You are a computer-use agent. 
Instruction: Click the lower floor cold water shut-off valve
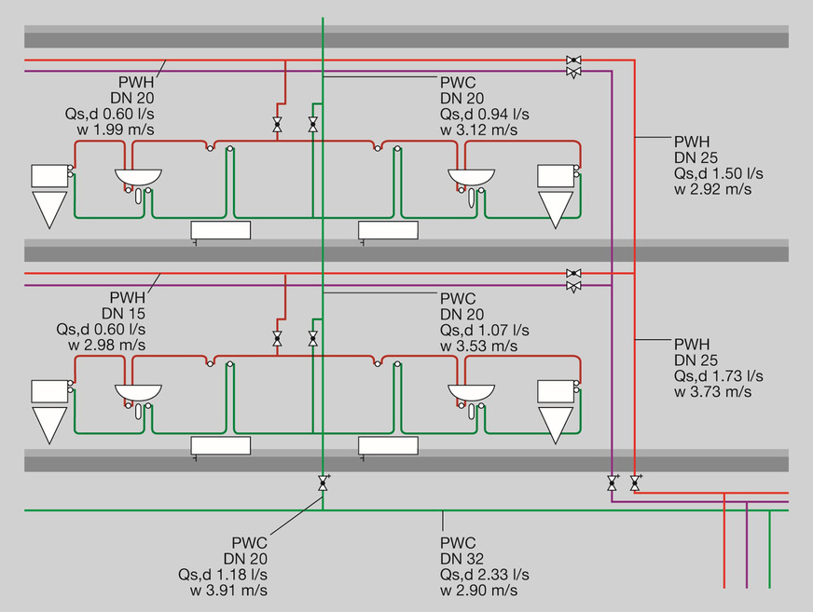[313, 339]
